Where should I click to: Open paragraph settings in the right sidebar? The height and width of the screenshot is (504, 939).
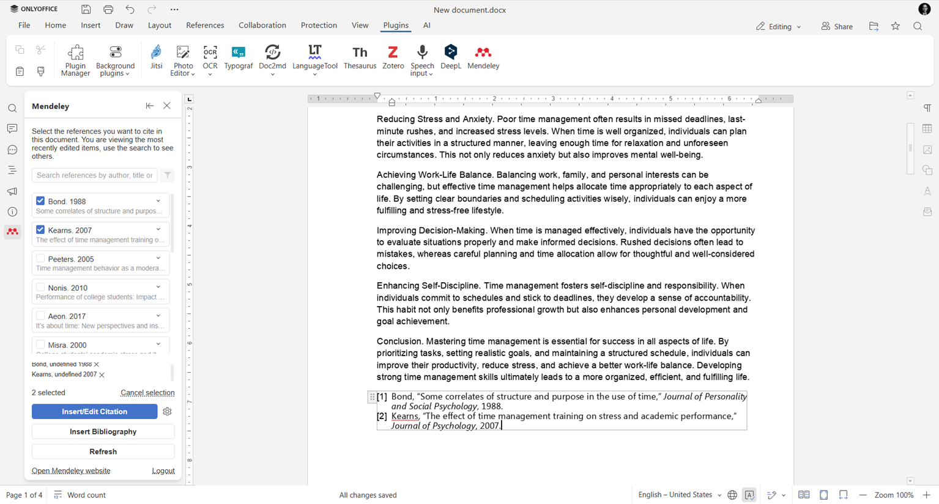[x=927, y=108]
